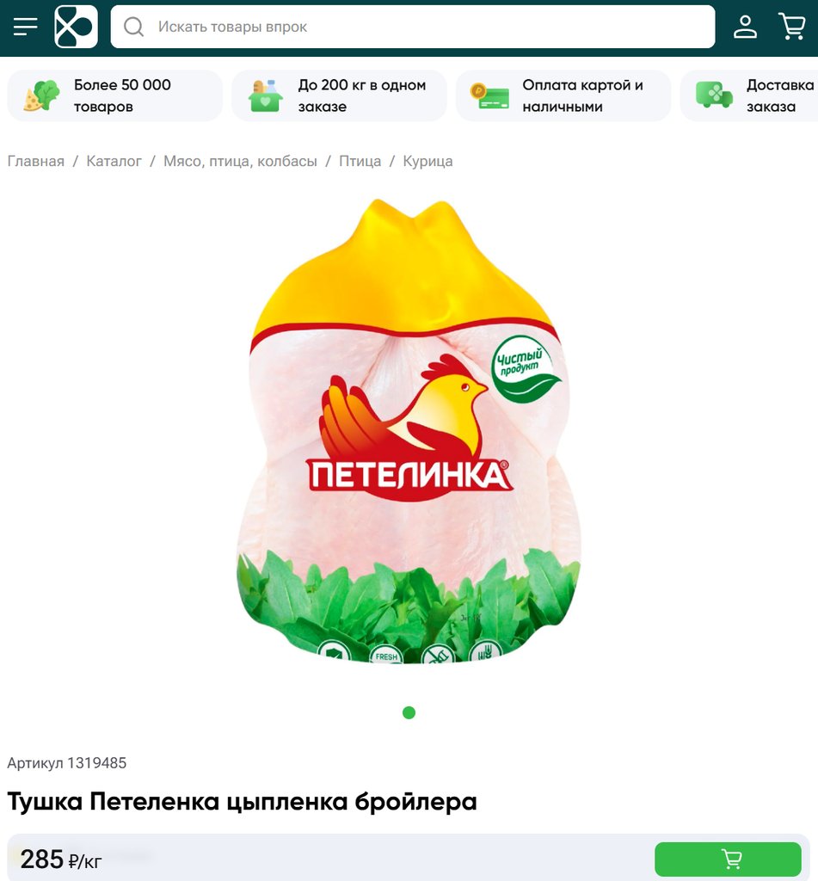
Task: Click the green grocery box icon
Action: pyautogui.click(x=265, y=95)
